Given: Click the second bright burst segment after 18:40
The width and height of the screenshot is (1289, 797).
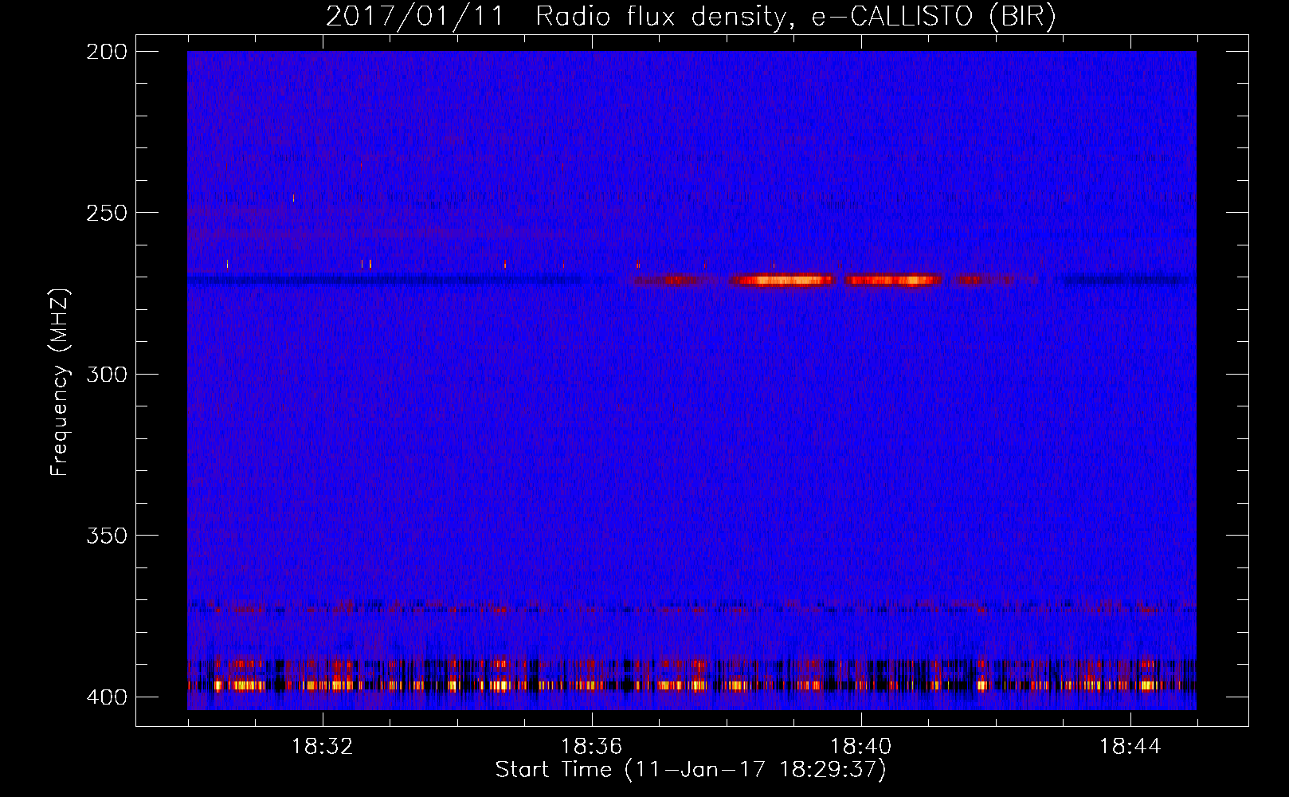Looking at the screenshot, I should click(x=893, y=280).
